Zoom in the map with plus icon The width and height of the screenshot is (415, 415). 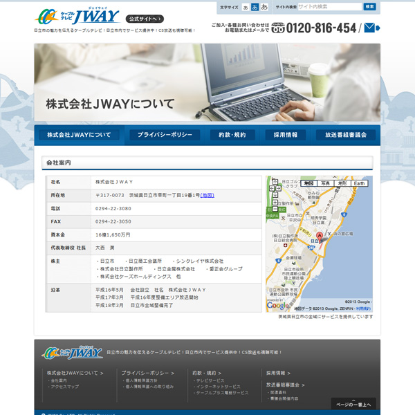click(275, 203)
